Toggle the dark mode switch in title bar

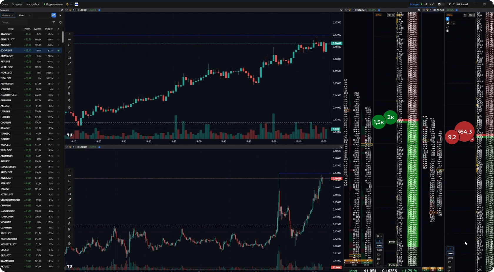pos(440,4)
